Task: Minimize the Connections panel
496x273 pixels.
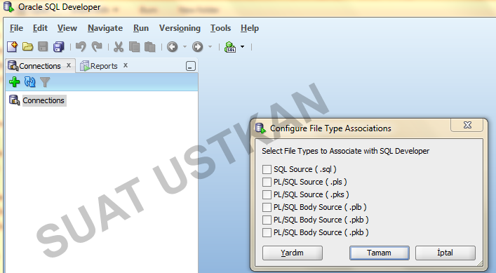Action: 190,66
